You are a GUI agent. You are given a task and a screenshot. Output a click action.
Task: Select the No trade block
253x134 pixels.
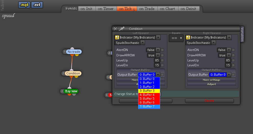tap(74, 52)
